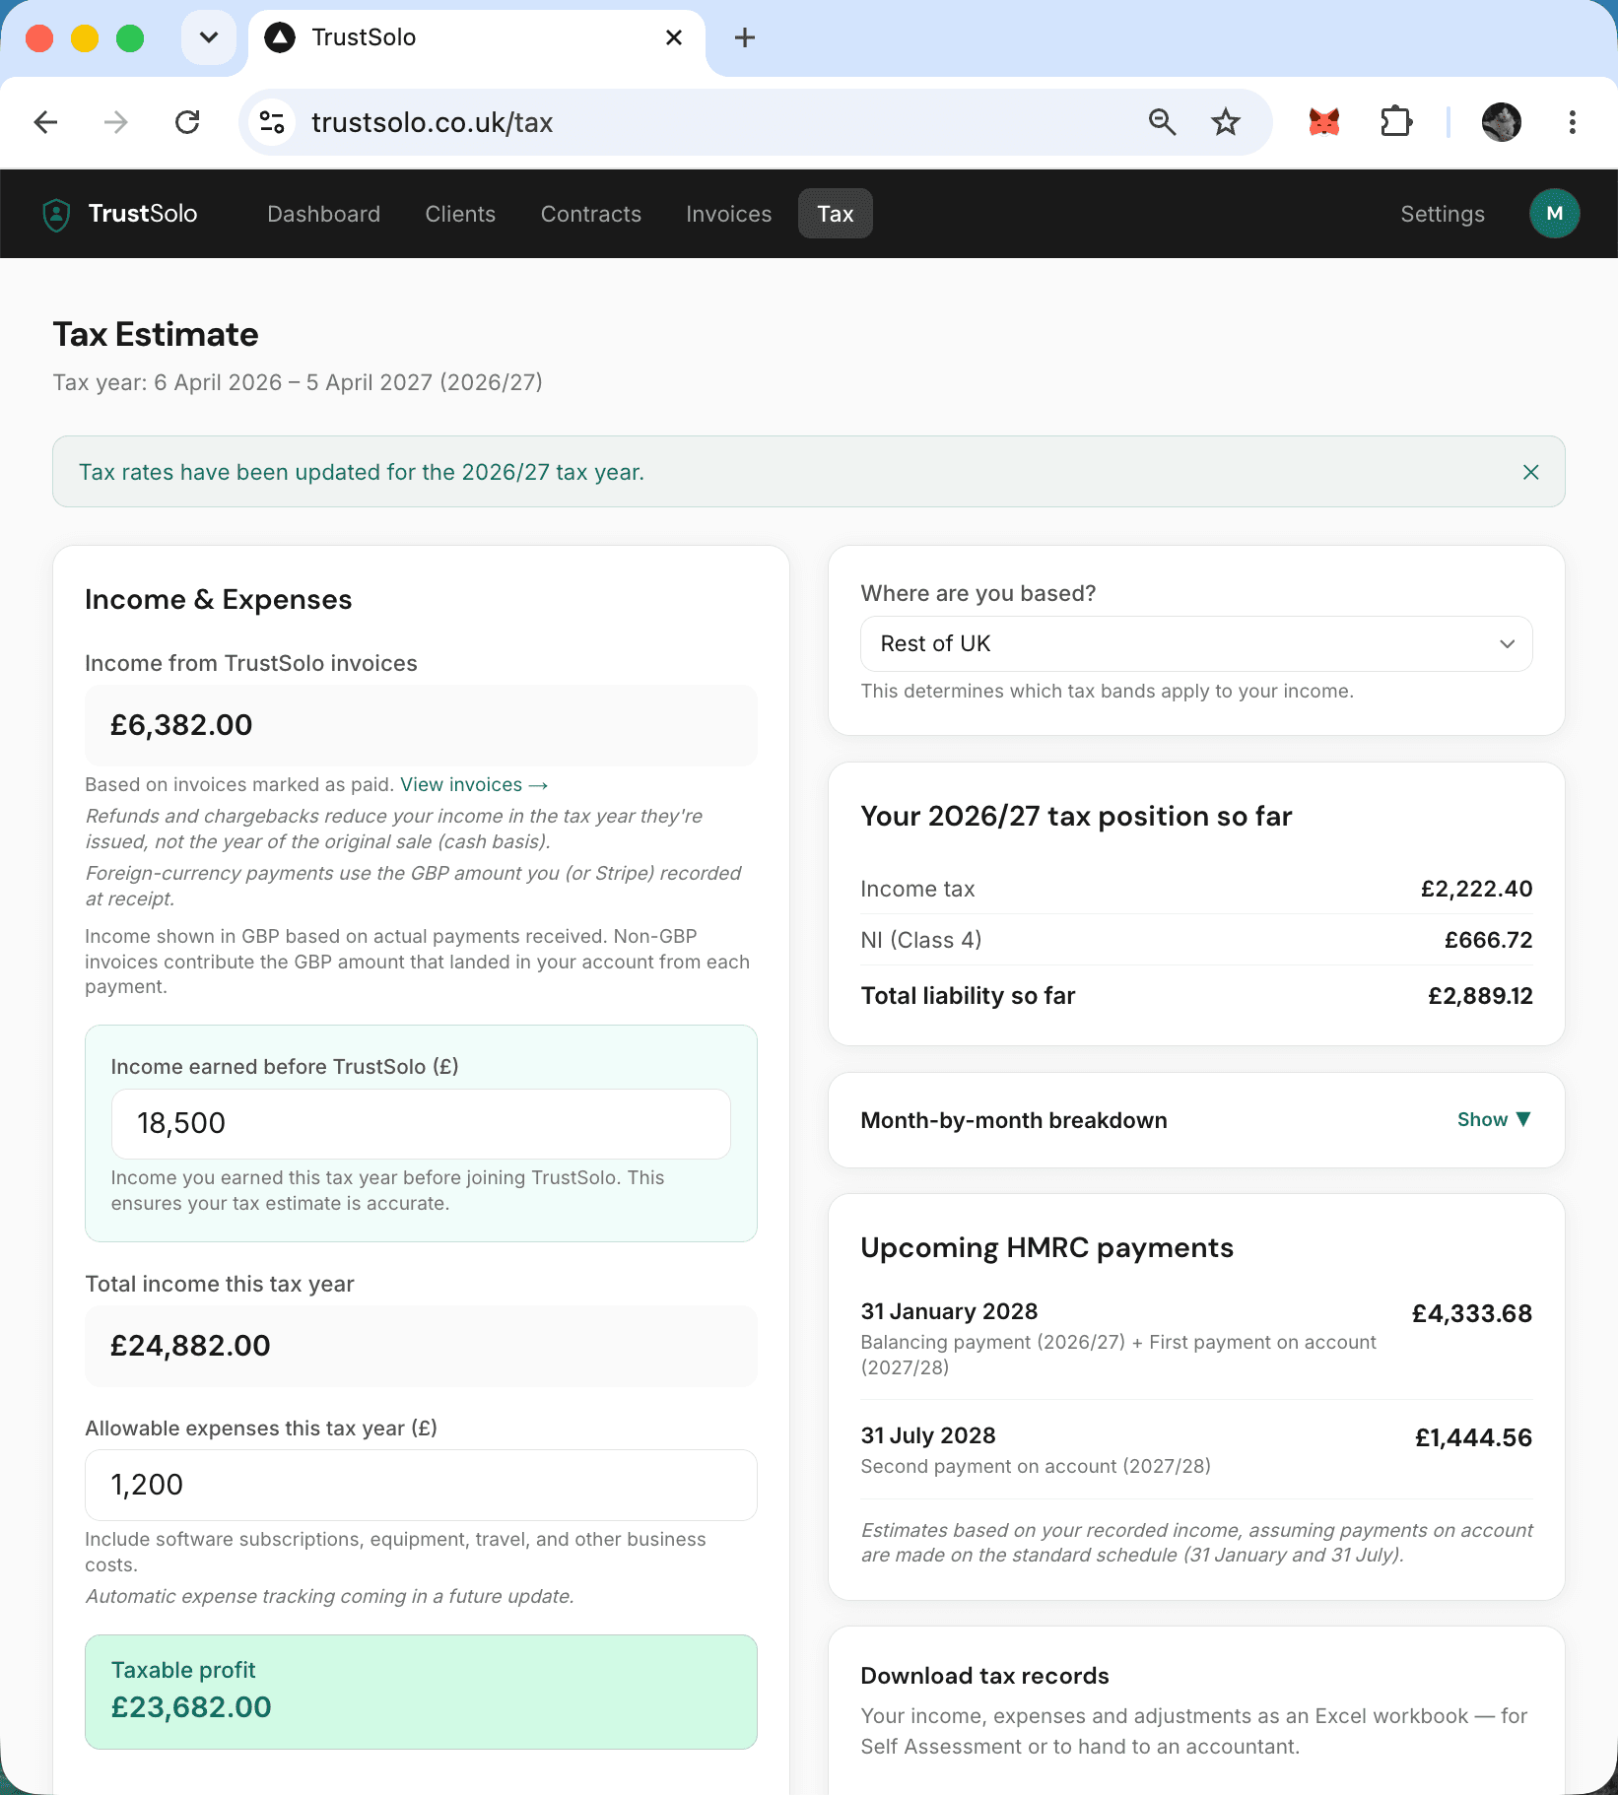The image size is (1618, 1795).
Task: Open the Contracts page
Action: (590, 214)
